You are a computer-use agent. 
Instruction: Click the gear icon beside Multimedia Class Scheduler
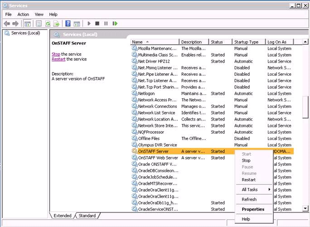[x=135, y=55]
